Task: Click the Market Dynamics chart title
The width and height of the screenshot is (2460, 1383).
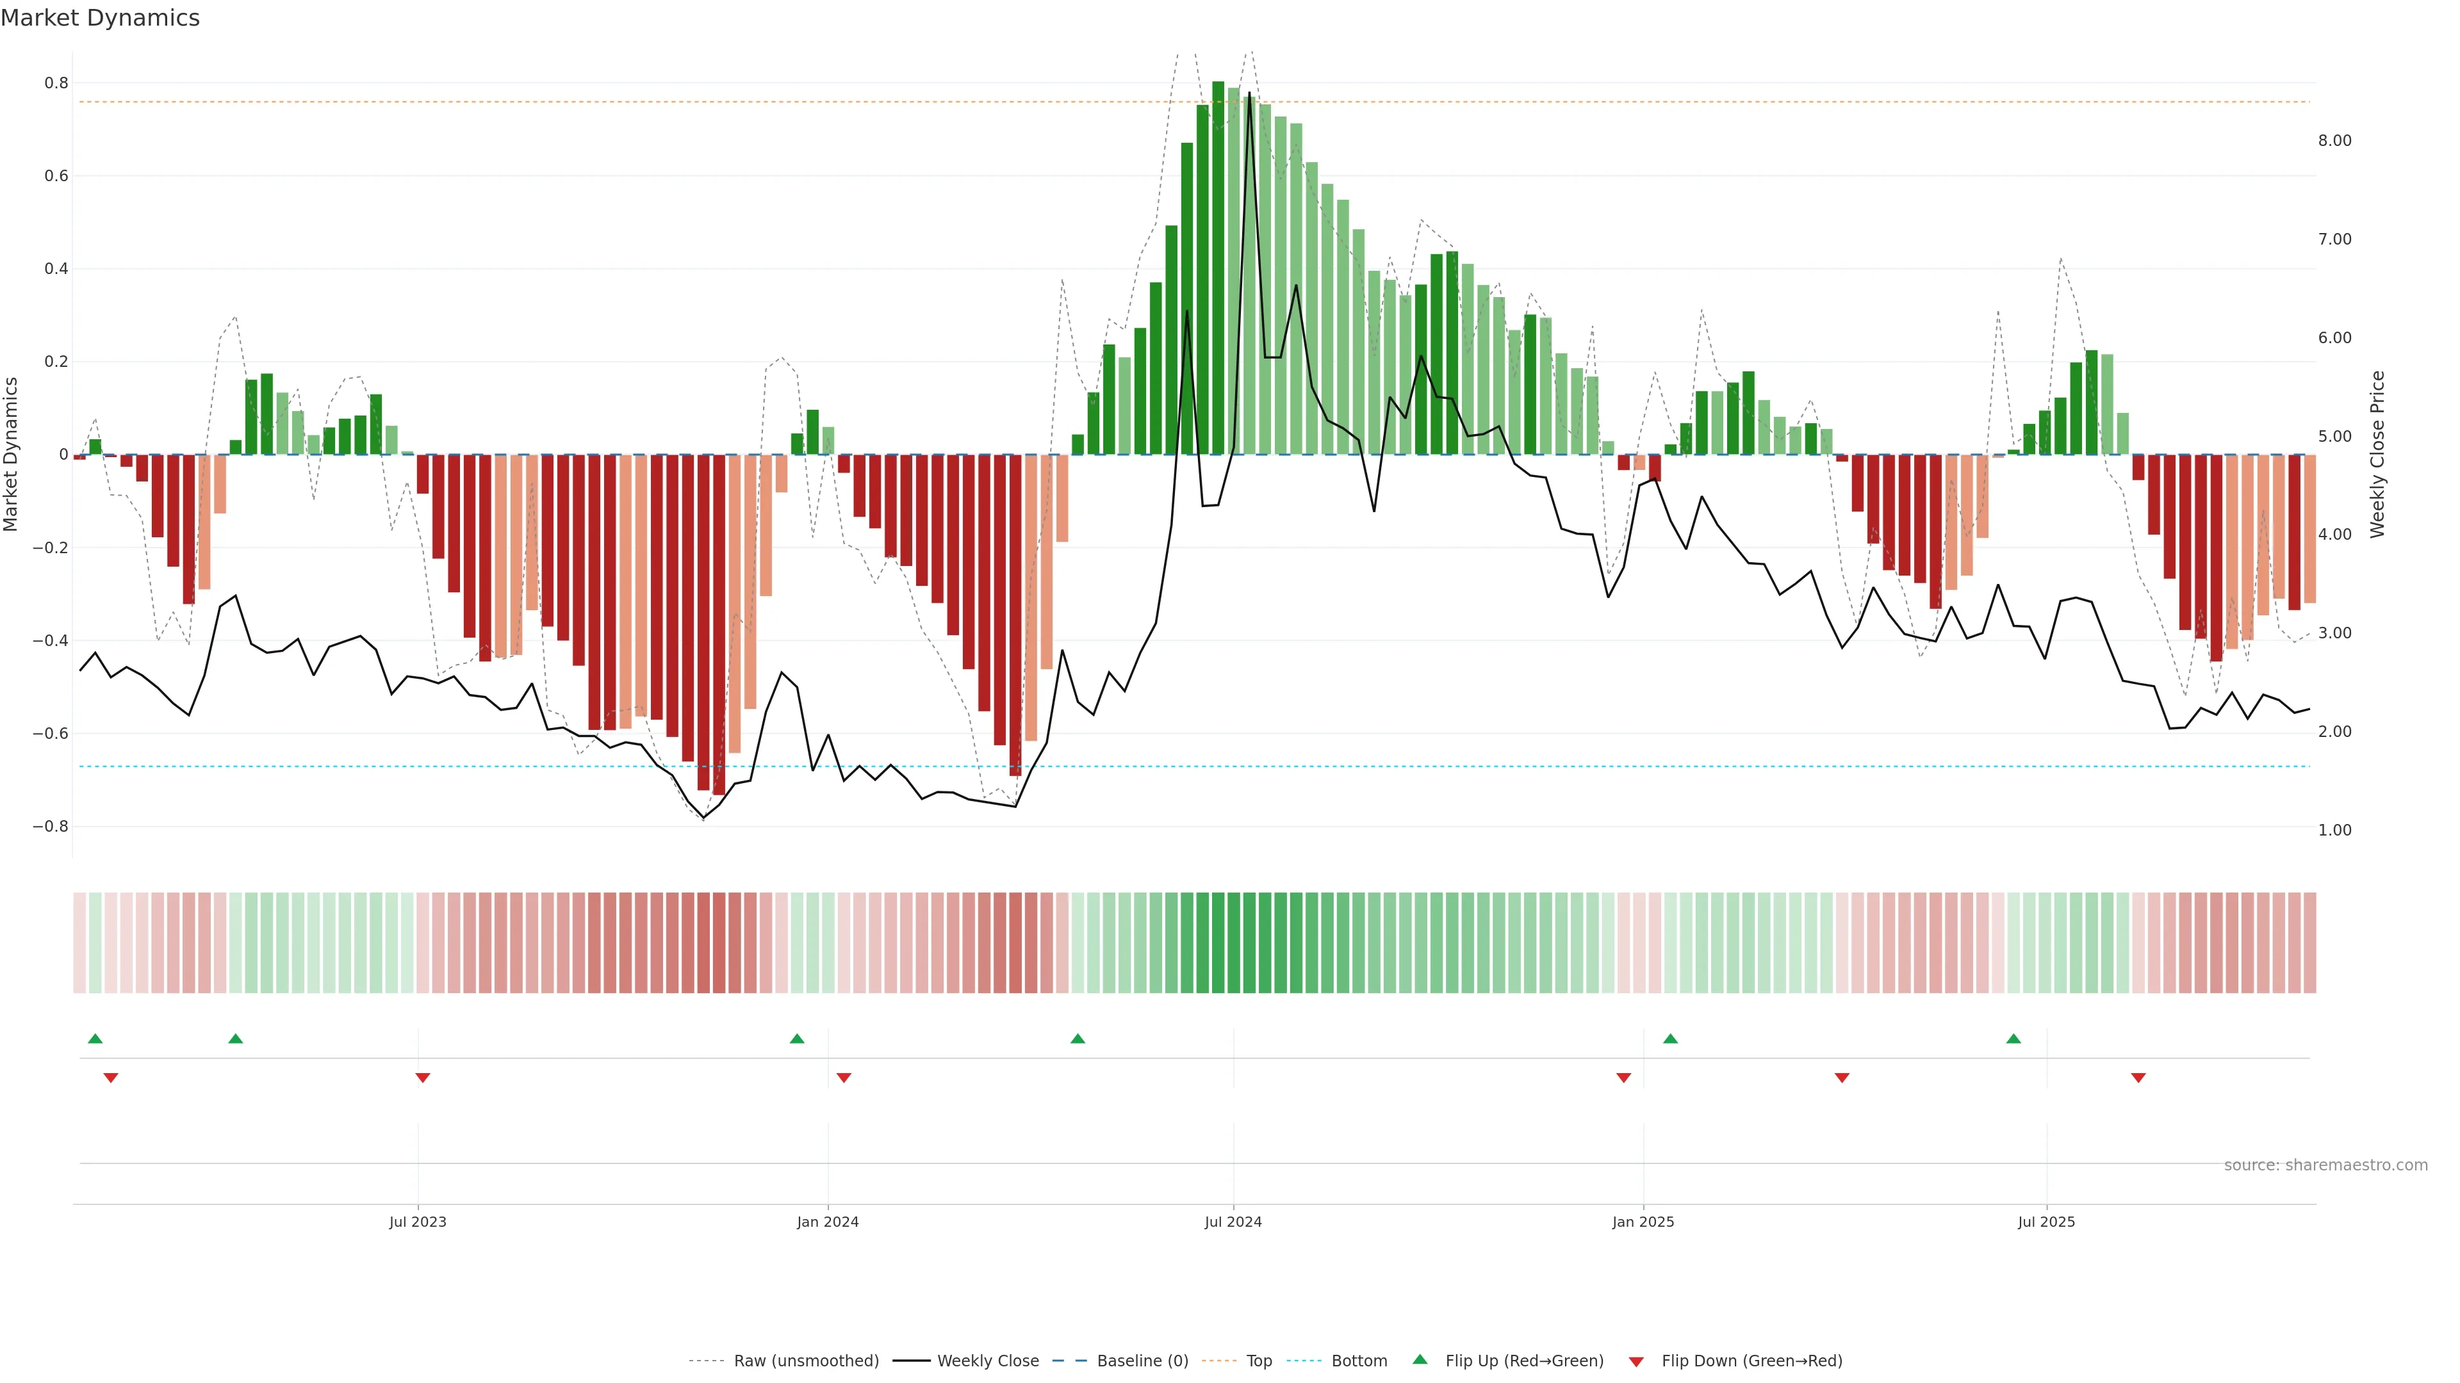Action: click(101, 18)
